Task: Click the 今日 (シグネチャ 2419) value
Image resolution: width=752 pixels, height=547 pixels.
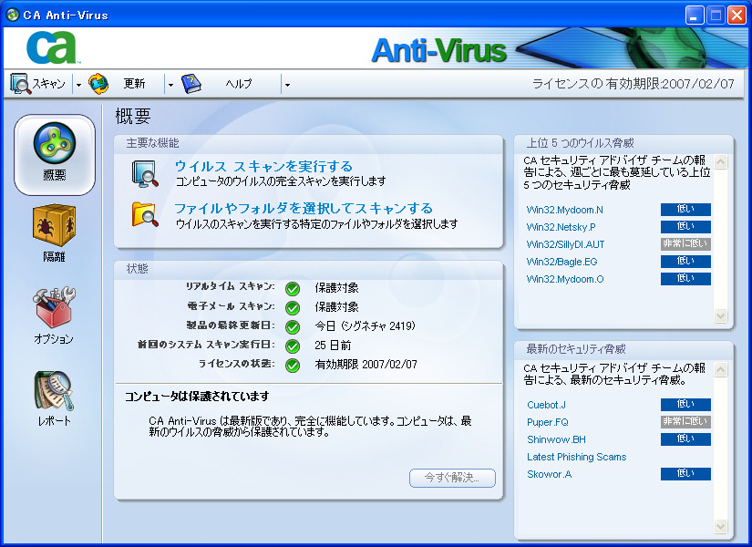Action: click(x=365, y=326)
